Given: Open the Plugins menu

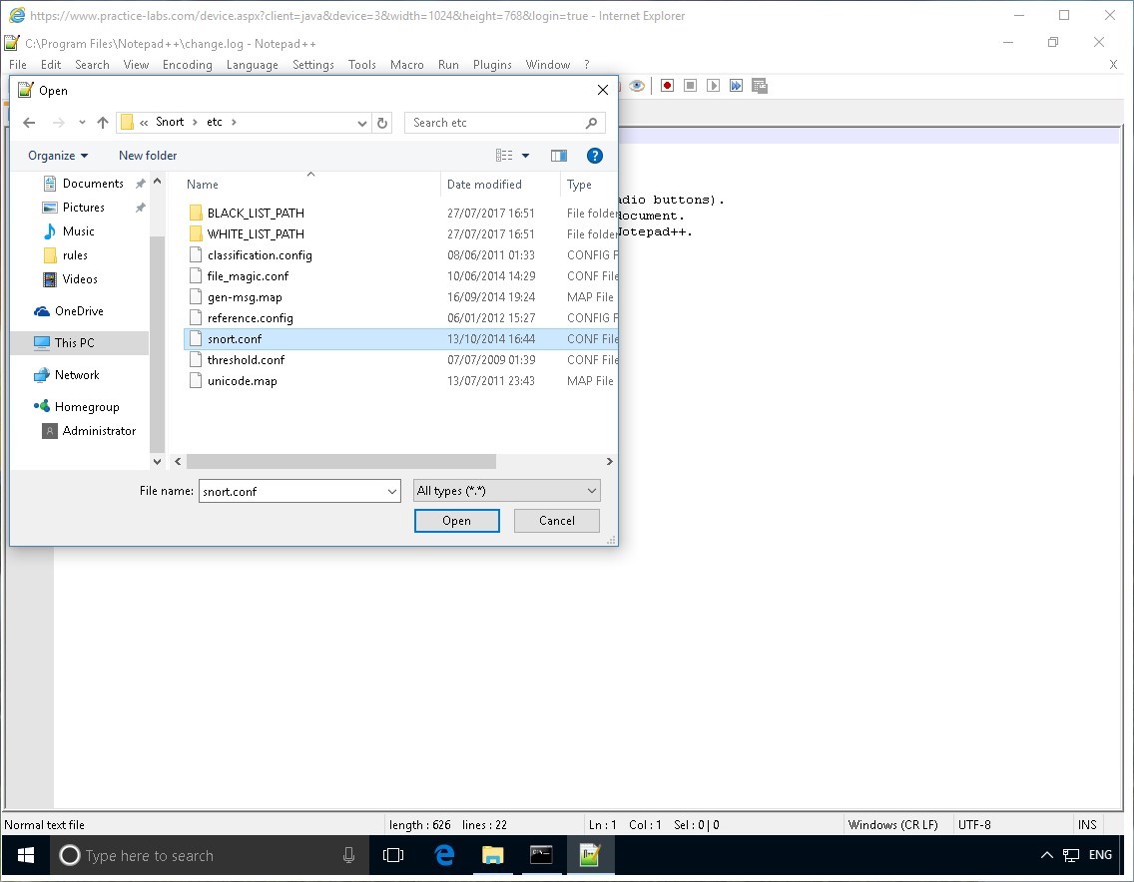Looking at the screenshot, I should (492, 65).
